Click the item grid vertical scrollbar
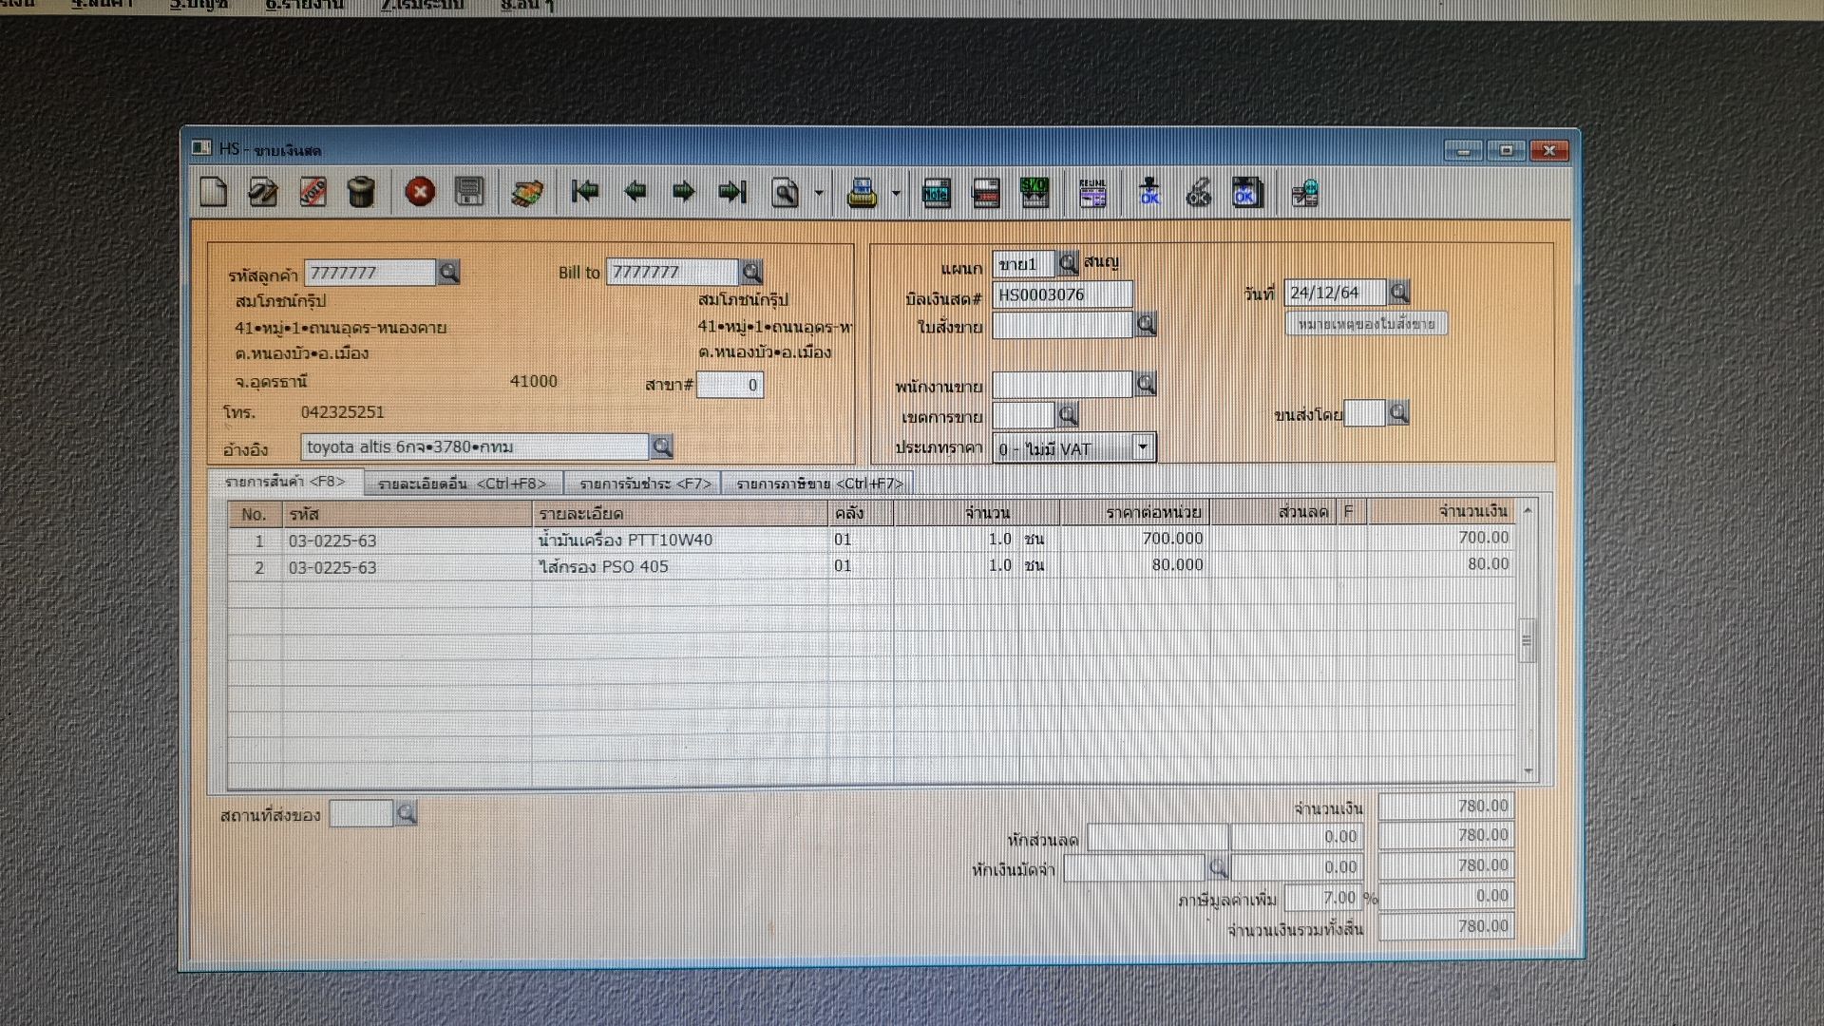The height and width of the screenshot is (1026, 1824). coord(1528,640)
